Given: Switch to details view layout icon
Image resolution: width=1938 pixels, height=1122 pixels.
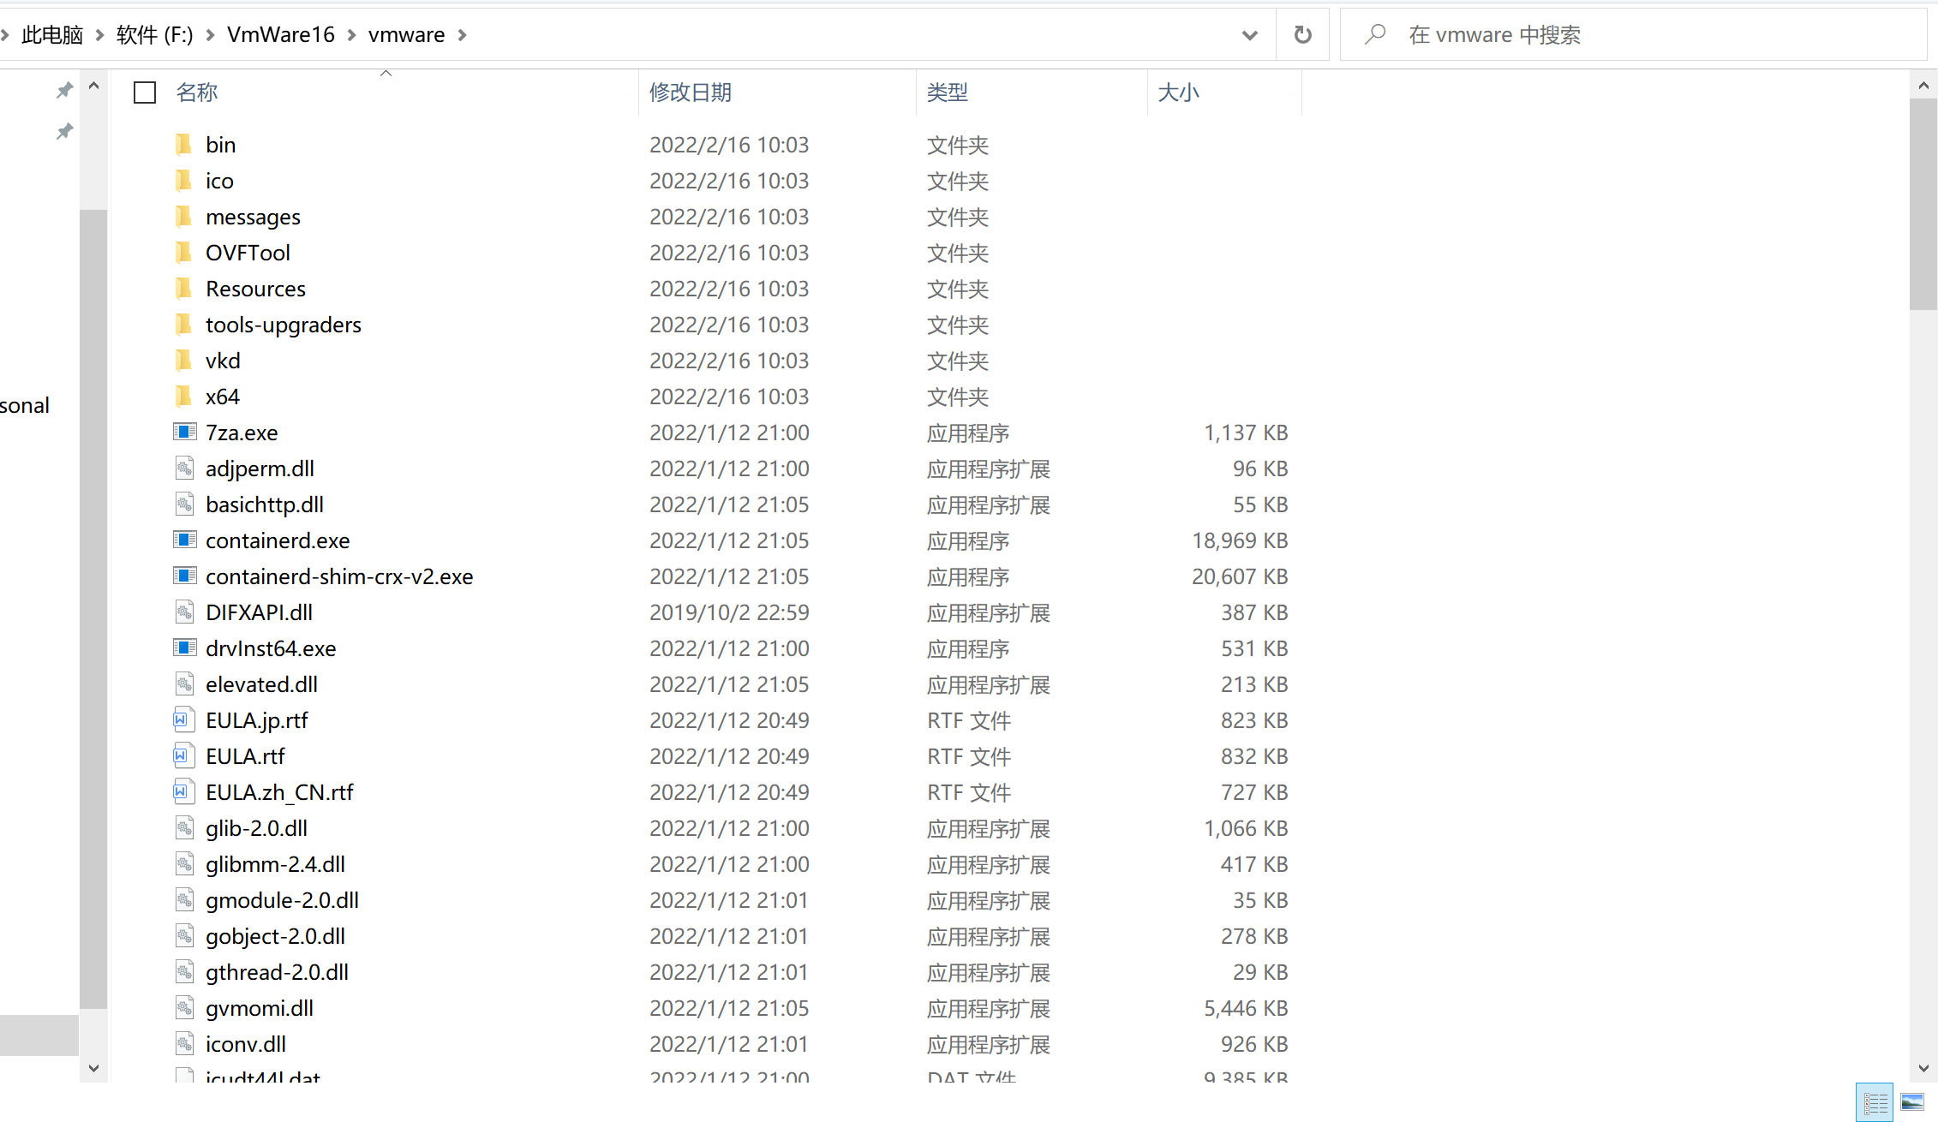Looking at the screenshot, I should (1874, 1102).
